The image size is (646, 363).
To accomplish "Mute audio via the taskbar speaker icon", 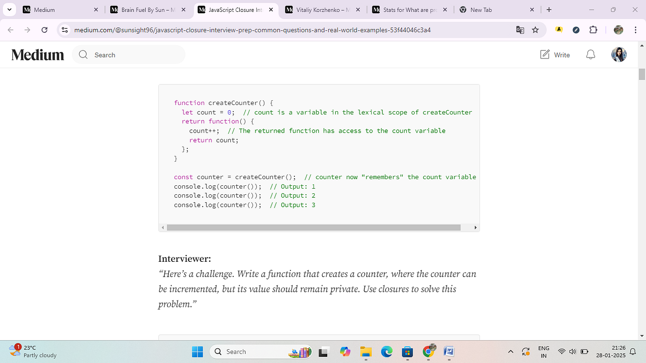I will click(x=573, y=352).
